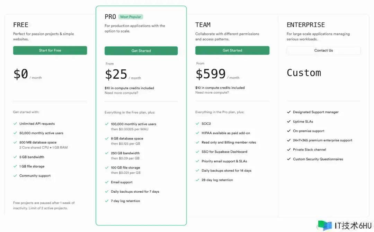Image resolution: width=374 pixels, height=232 pixels.
Task: Click 'Need more compute?' in the Pro plan
Action: click(x=121, y=93)
